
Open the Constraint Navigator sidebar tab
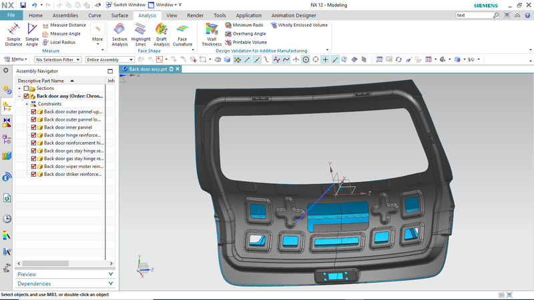click(x=7, y=122)
